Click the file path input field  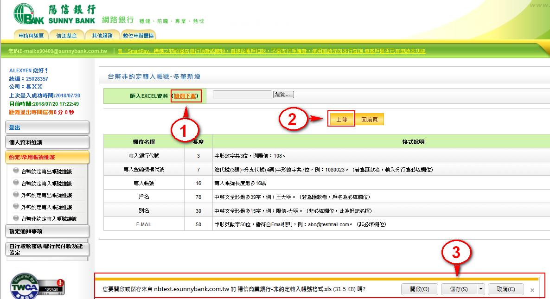(243, 94)
